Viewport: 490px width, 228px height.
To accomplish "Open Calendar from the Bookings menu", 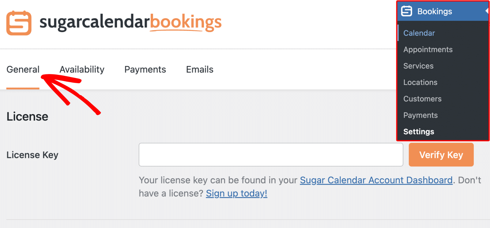I will (x=419, y=33).
